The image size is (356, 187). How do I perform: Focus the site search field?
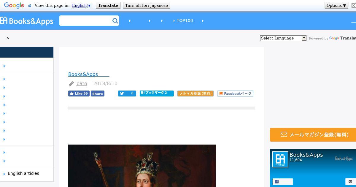85,20
